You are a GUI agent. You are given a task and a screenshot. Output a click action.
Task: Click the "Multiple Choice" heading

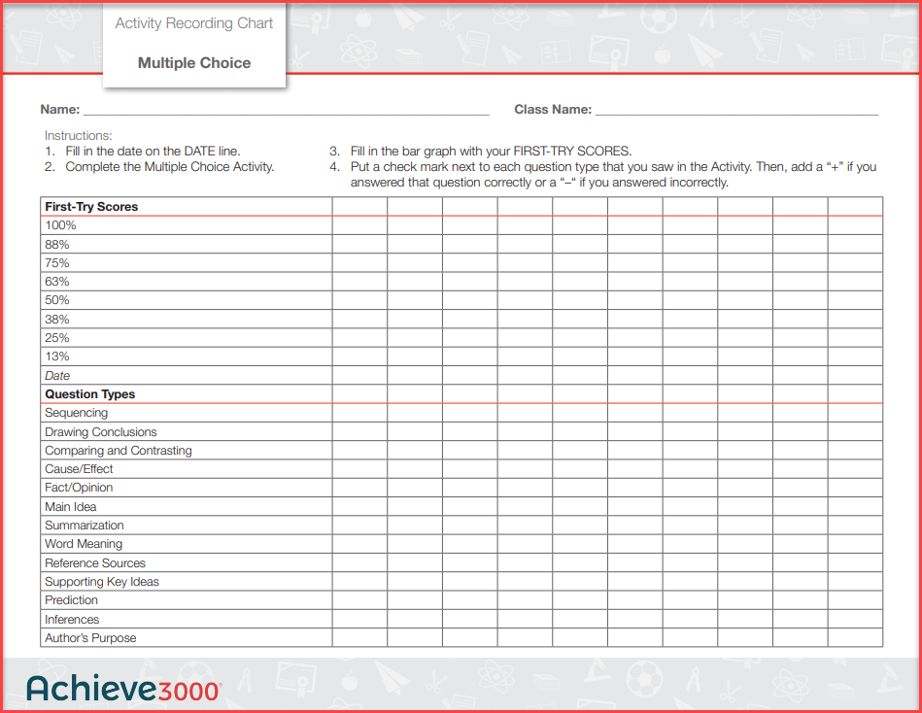tap(194, 63)
